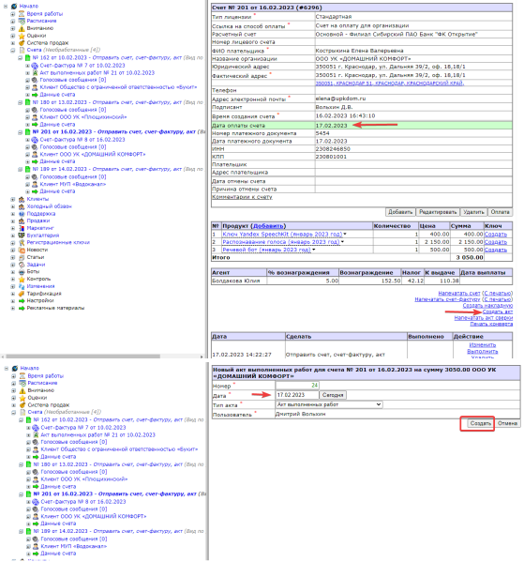Expand the Бухгалтерия tree node
Viewport: 524px width, 562px height.
pyautogui.click(x=13, y=235)
